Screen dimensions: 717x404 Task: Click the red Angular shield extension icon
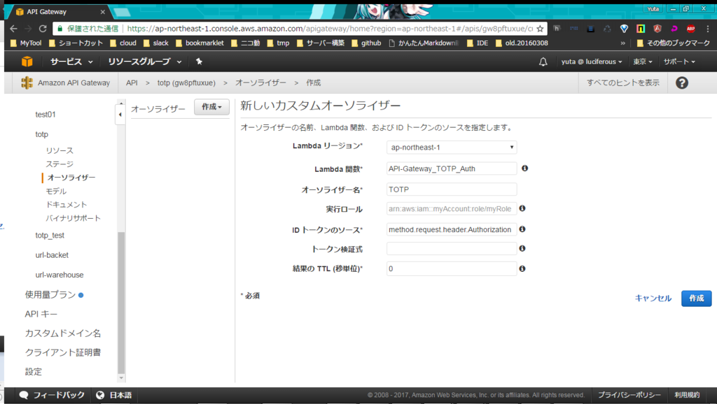(657, 28)
